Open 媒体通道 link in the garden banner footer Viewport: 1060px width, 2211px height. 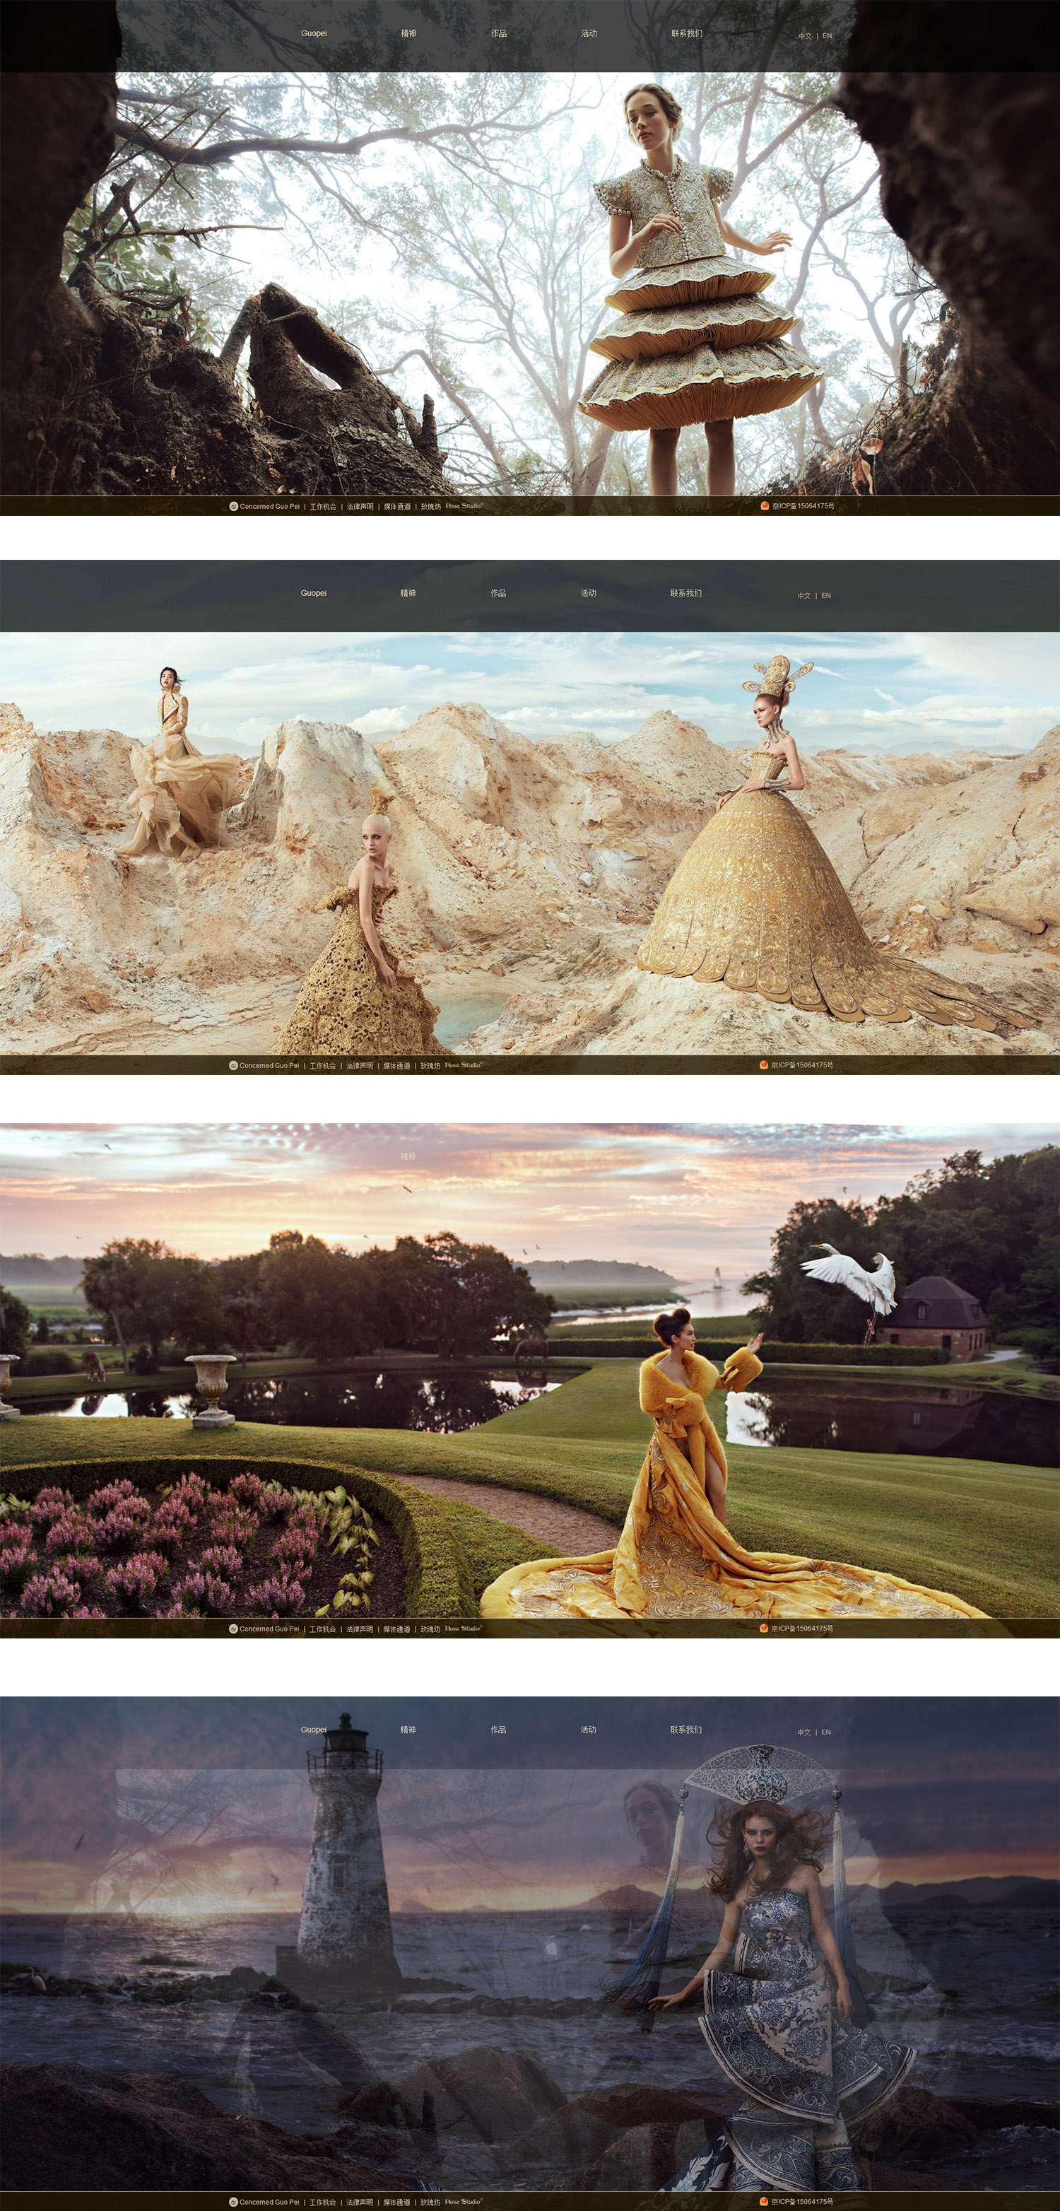click(x=396, y=1629)
